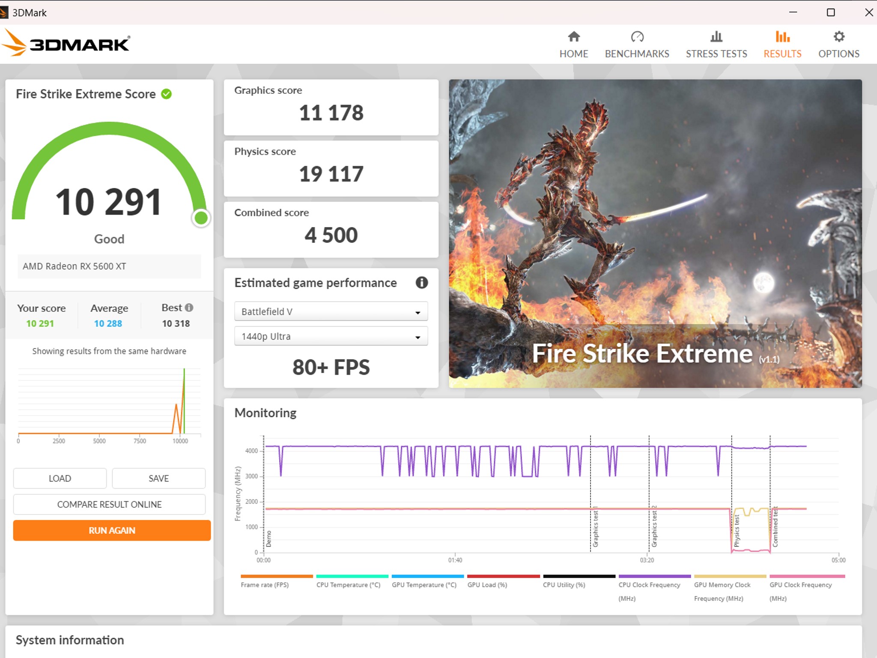Click the AMD Radeon RX 5600 XT field

coord(109,266)
